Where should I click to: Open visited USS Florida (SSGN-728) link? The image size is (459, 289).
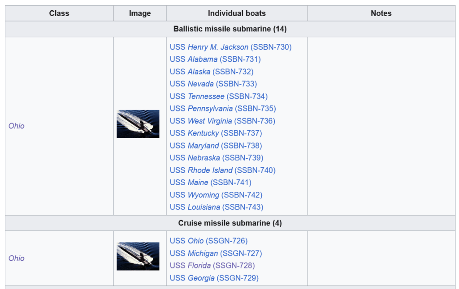(x=212, y=266)
